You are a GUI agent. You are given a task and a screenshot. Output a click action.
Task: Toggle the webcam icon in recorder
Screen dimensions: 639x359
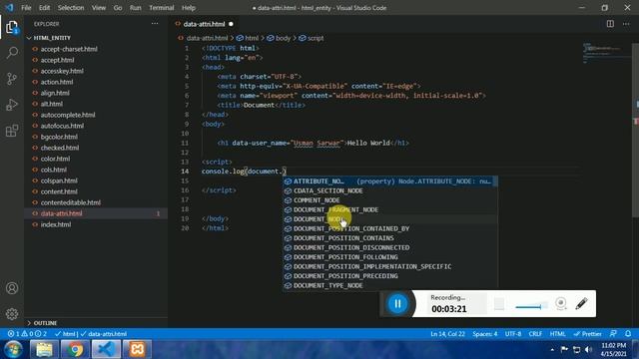click(x=561, y=303)
